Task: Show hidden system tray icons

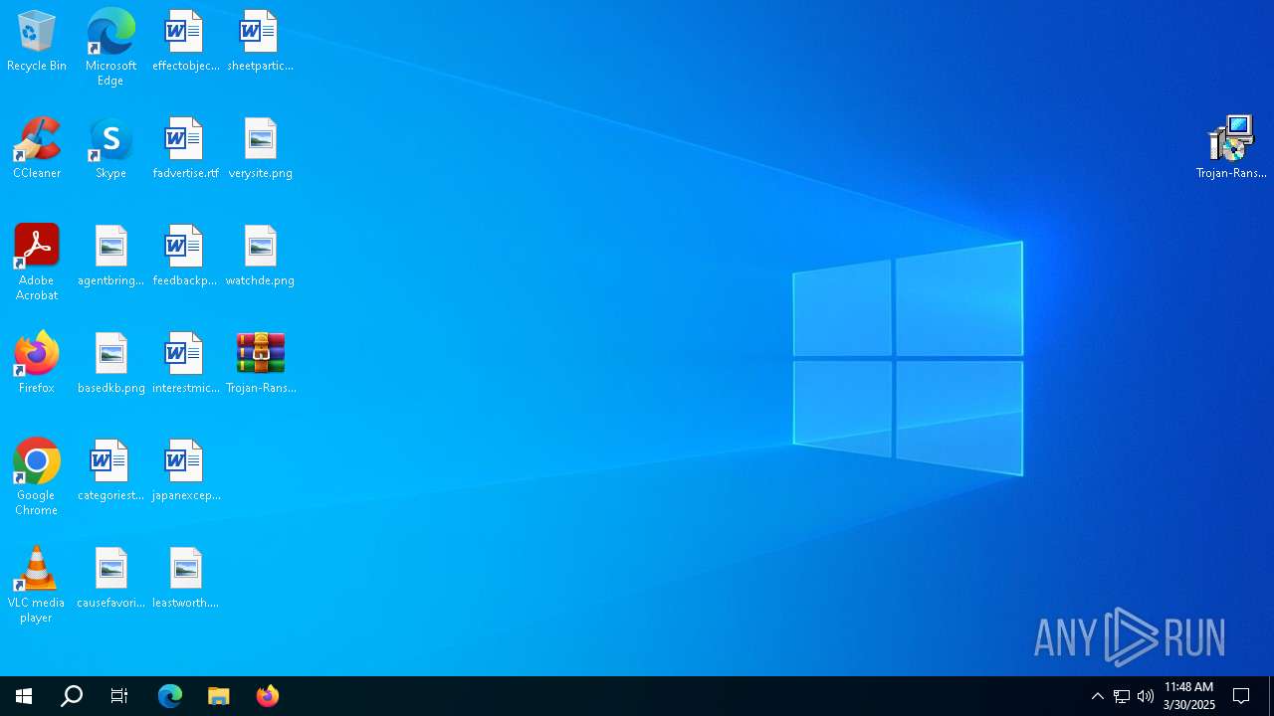Action: 1098,696
